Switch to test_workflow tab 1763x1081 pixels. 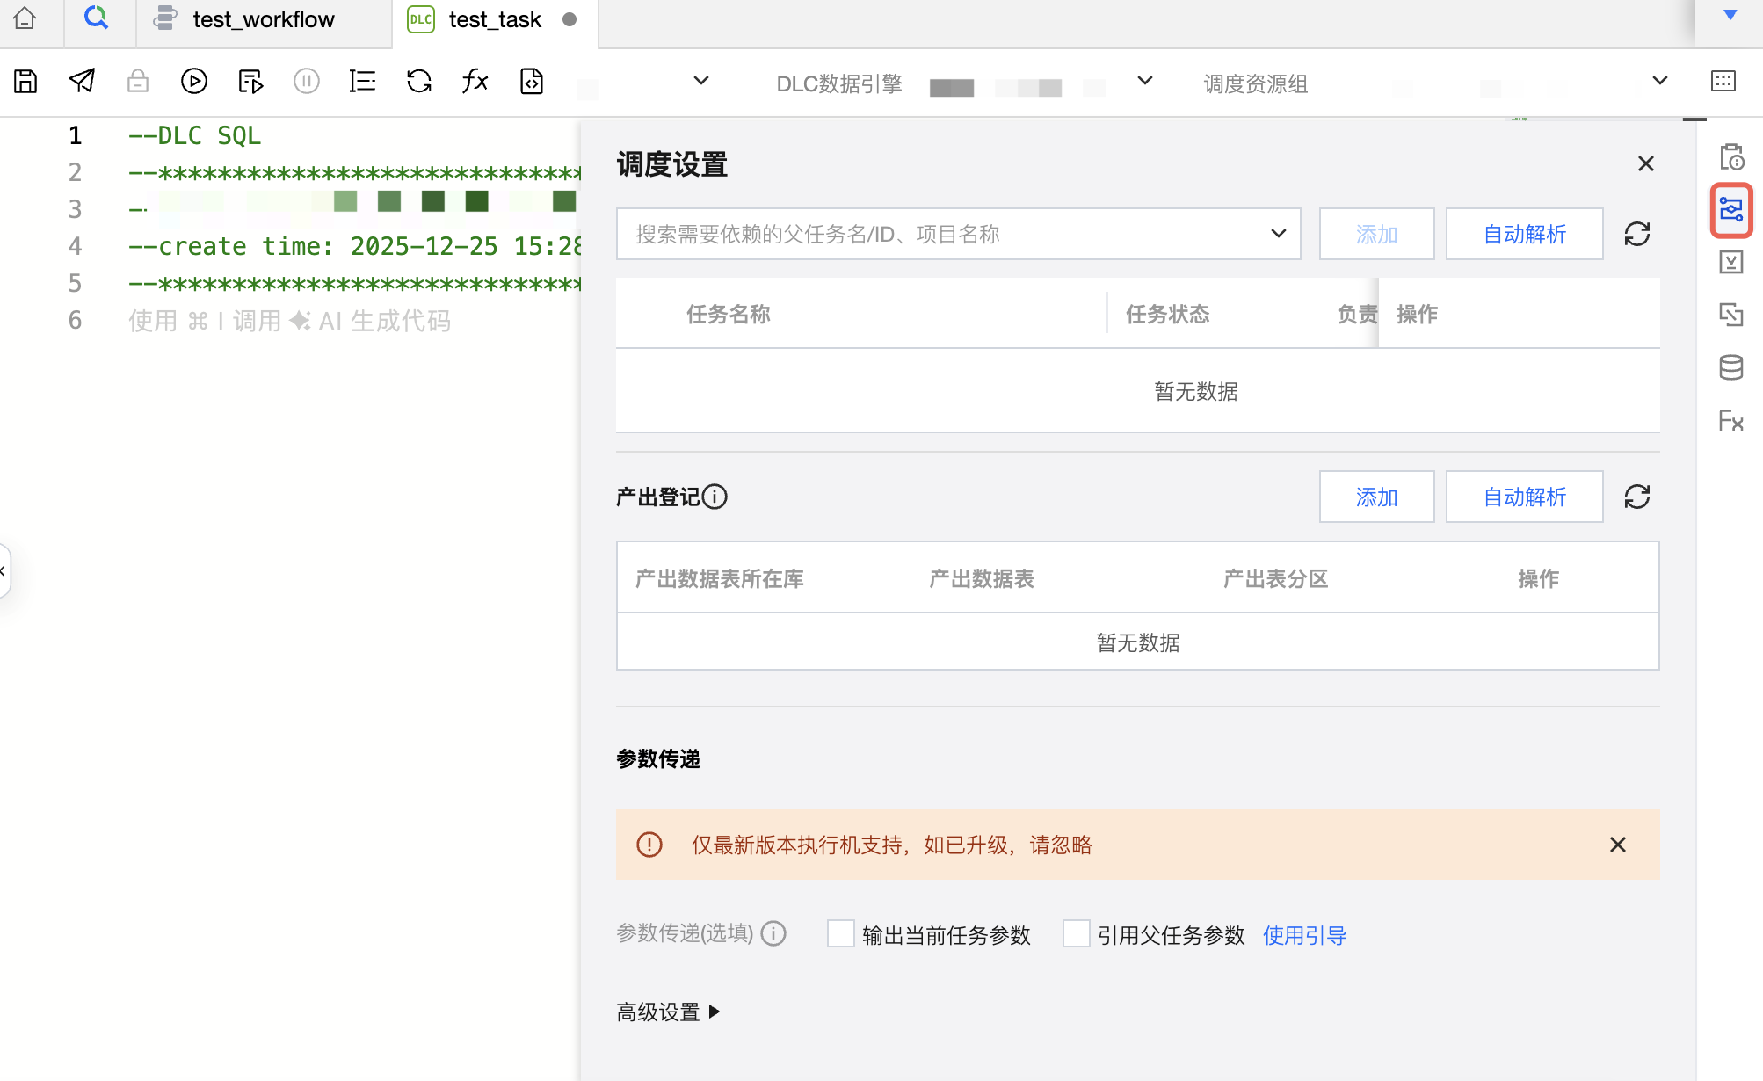[263, 20]
